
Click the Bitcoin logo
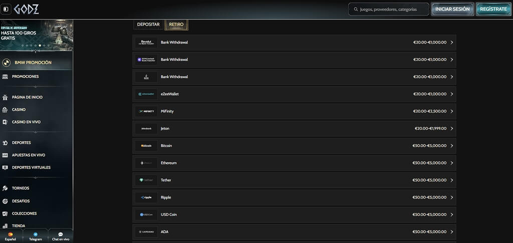(146, 145)
